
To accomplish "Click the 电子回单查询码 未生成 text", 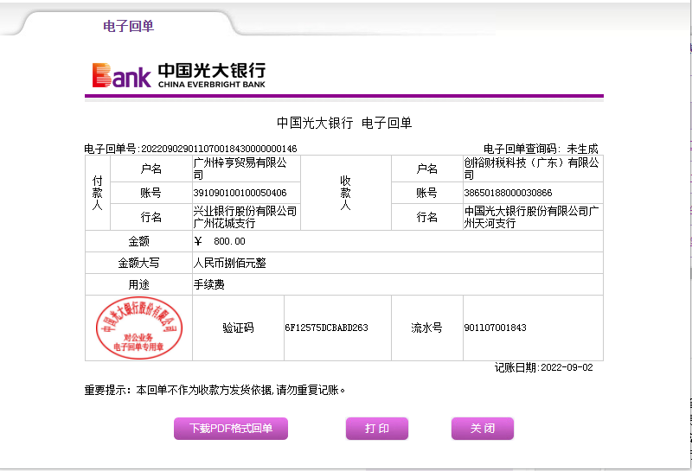I will (x=541, y=149).
